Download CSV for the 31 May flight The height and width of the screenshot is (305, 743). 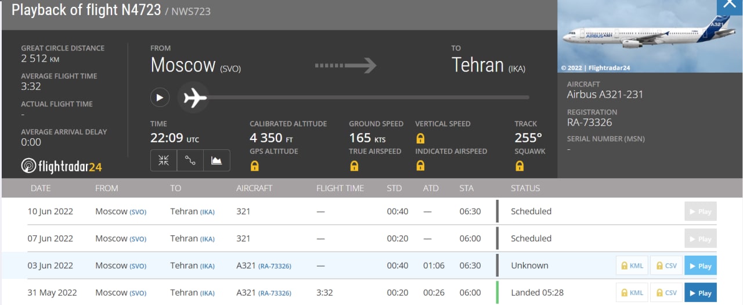666,293
